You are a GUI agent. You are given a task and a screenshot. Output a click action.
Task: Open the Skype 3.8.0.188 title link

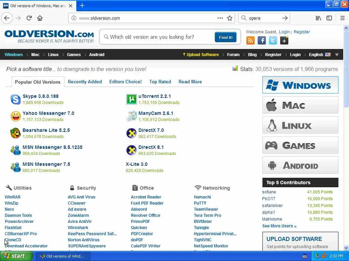41,96
